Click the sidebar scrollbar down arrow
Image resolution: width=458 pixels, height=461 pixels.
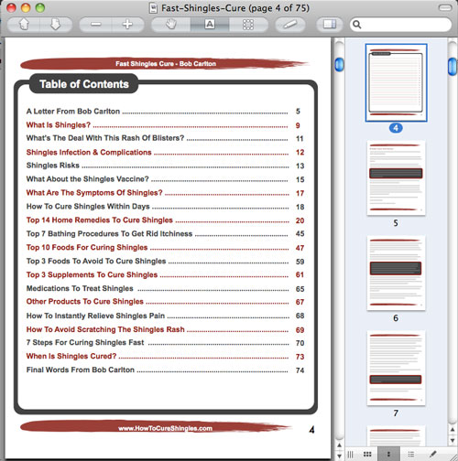click(x=453, y=440)
